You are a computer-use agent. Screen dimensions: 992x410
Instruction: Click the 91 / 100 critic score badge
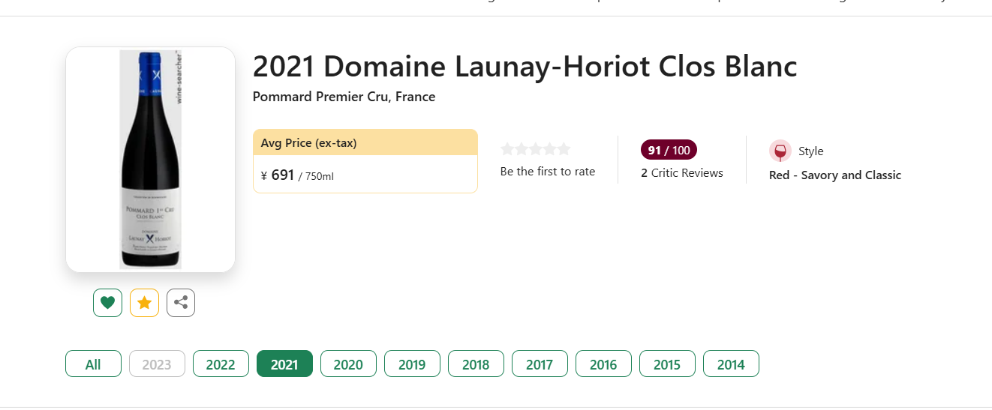pyautogui.click(x=669, y=150)
